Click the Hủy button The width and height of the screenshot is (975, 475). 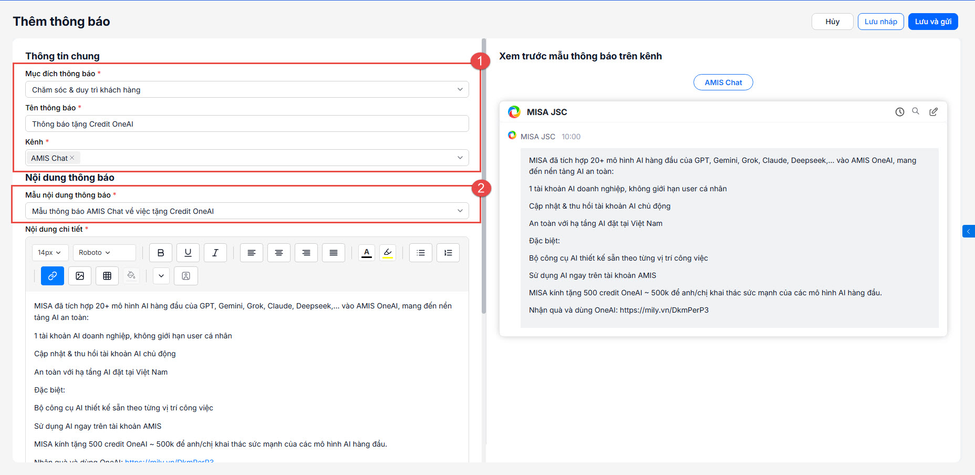[833, 22]
